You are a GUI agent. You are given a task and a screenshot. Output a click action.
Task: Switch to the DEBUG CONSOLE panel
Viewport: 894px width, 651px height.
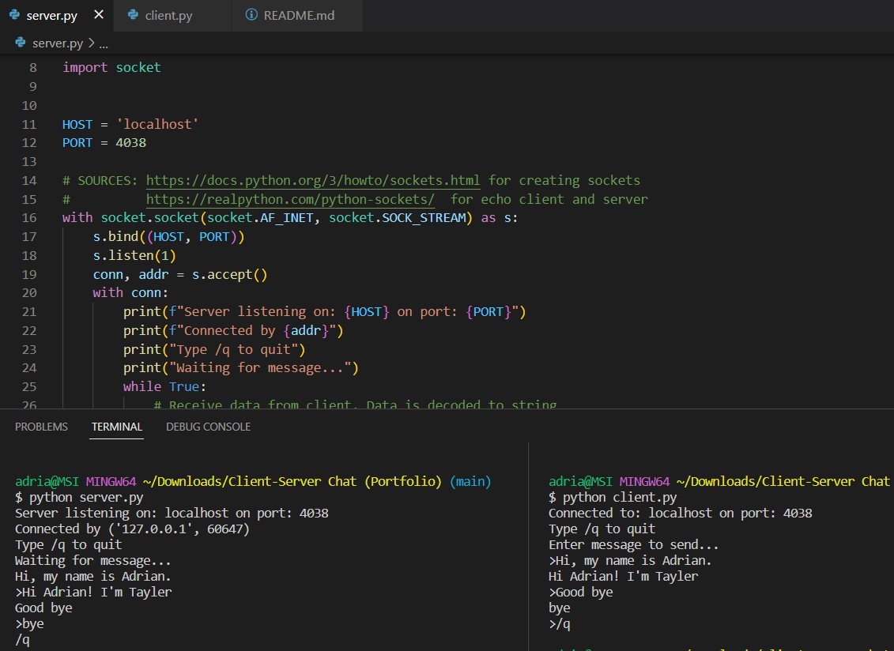208,427
